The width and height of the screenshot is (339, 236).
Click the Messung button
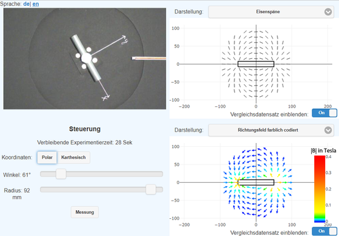(x=85, y=212)
